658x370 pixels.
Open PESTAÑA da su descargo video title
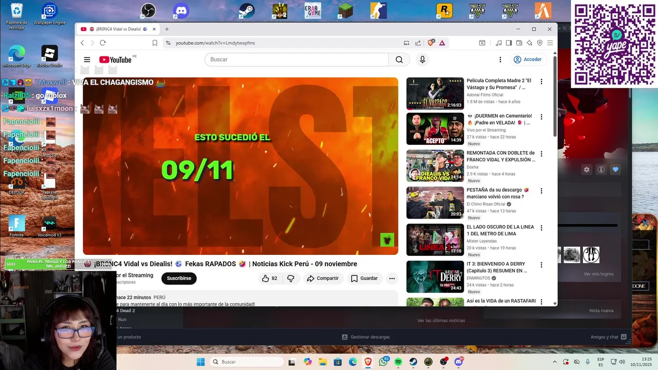click(498, 193)
